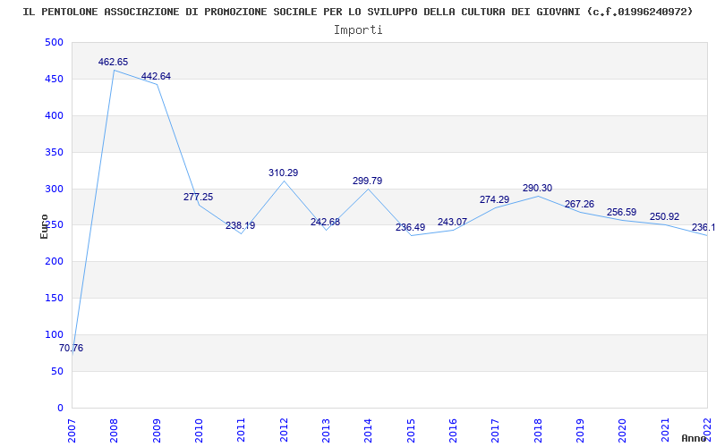Select the 2020 x-axis year label

(622, 430)
